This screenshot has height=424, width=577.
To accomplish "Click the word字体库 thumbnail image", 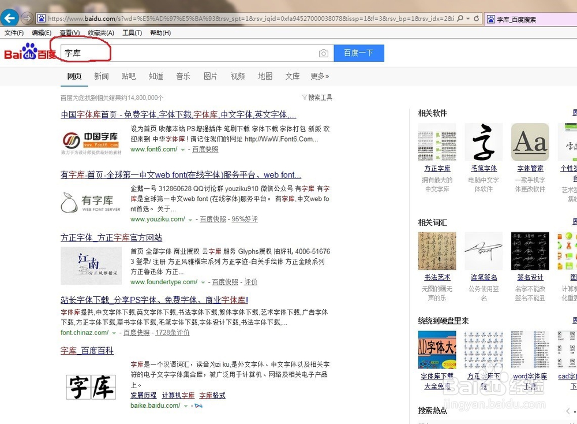I will tap(530, 349).
